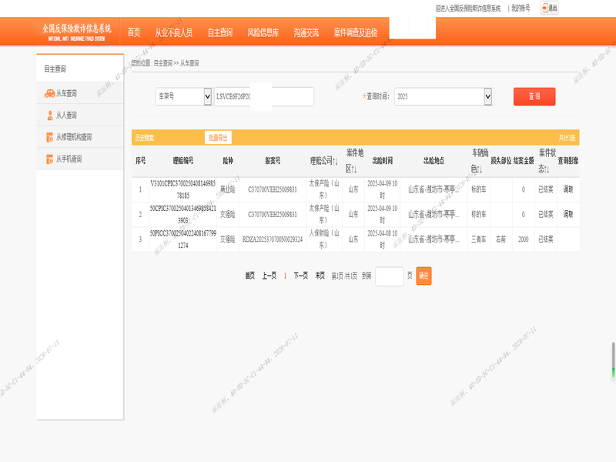Open 从业不良人员 menu

pyautogui.click(x=174, y=32)
